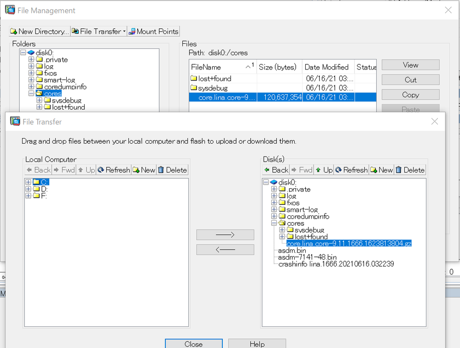Collapse disk0: in the Folders tree
This screenshot has height=348, width=460.
pyautogui.click(x=23, y=53)
